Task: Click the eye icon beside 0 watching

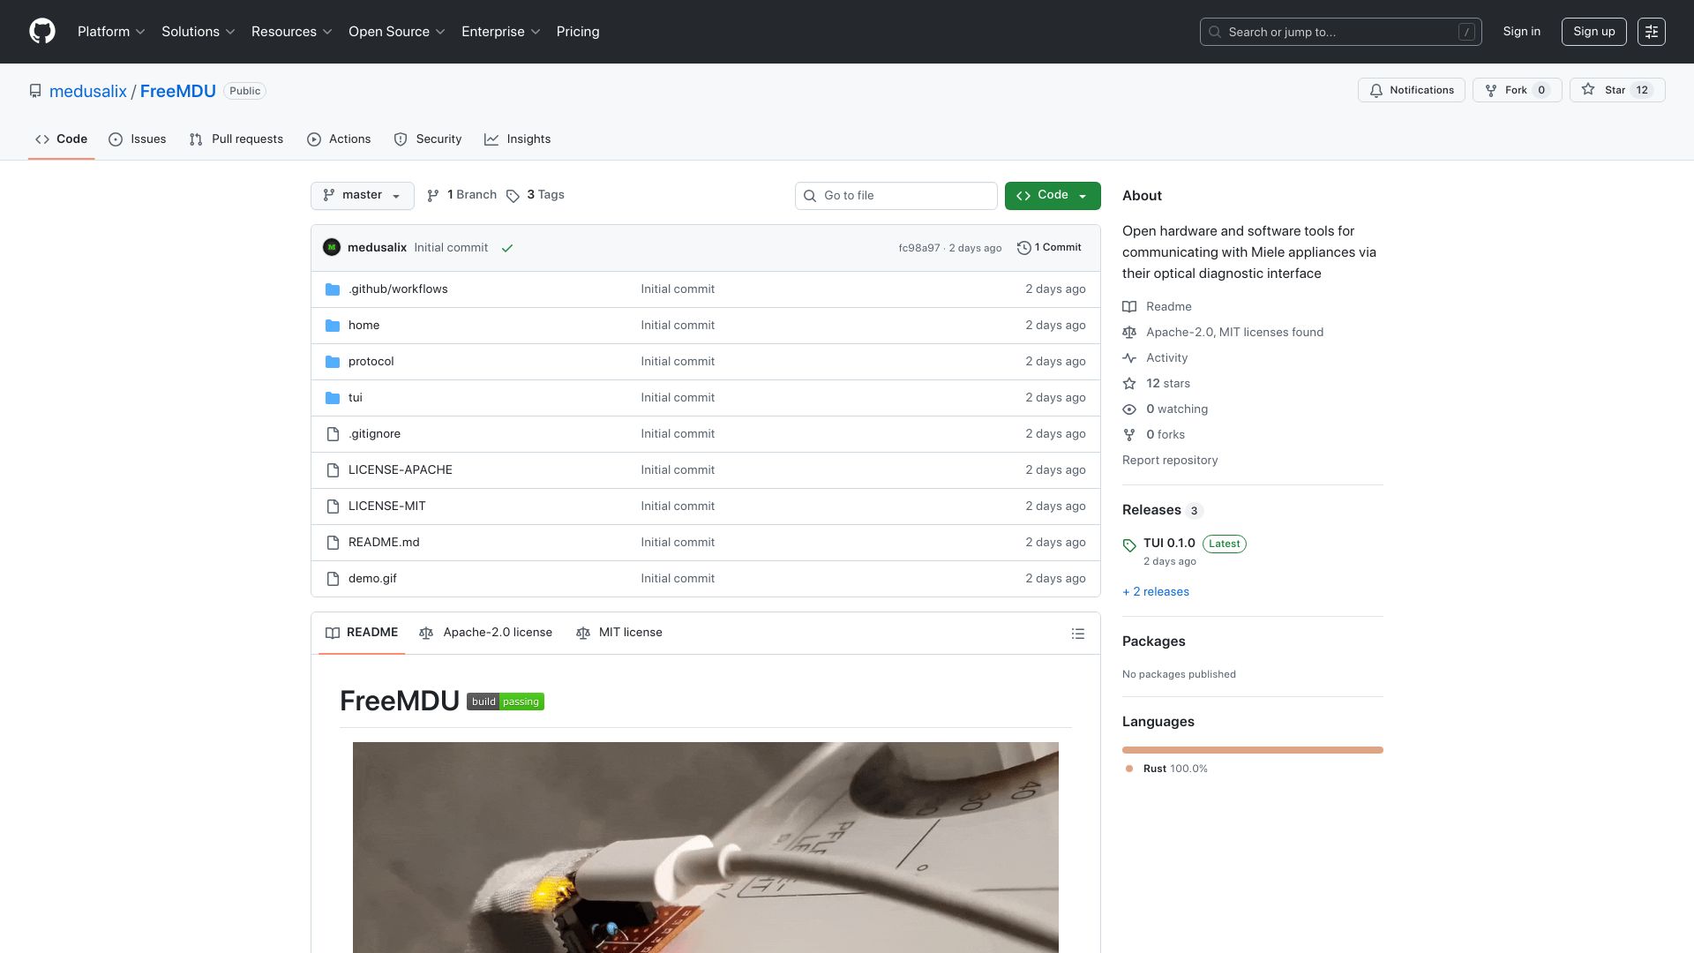Action: click(1129, 409)
